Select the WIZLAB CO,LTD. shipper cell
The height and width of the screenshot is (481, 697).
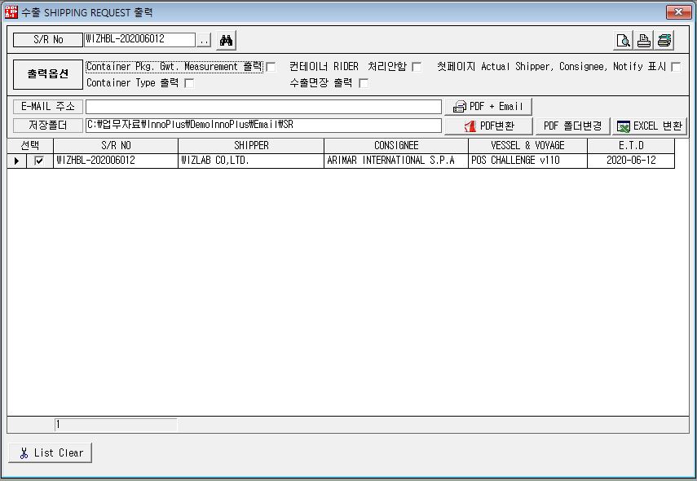click(x=251, y=161)
